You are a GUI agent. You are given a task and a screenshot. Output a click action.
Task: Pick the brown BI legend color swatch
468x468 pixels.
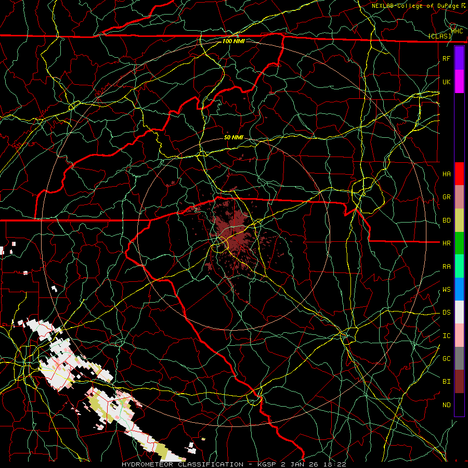coord(459,382)
